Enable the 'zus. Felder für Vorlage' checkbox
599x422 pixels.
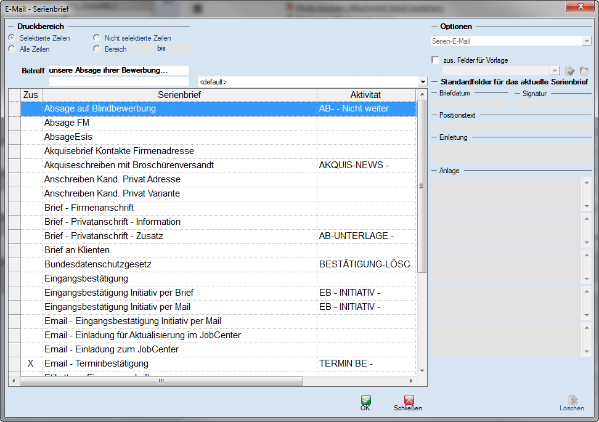tap(436, 60)
